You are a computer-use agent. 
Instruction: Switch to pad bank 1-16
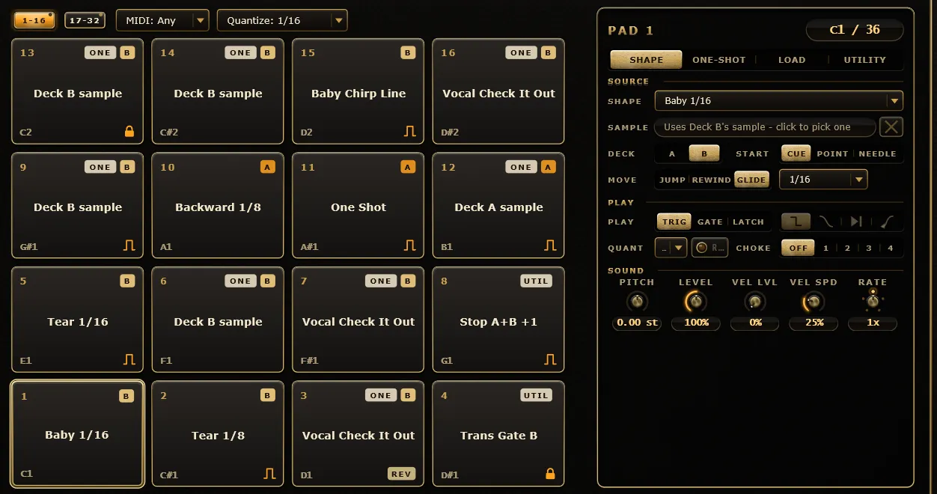34,20
